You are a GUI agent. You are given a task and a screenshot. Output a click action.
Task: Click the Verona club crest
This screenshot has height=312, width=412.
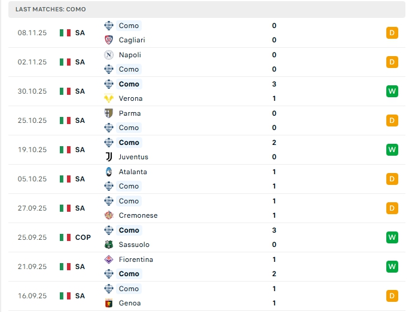click(109, 98)
